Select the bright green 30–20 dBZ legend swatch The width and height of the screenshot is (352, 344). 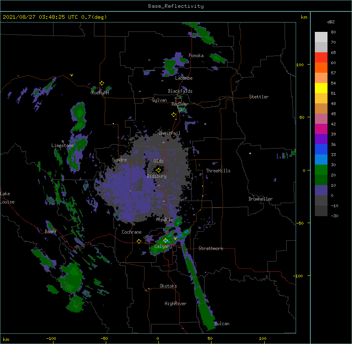tap(321, 170)
